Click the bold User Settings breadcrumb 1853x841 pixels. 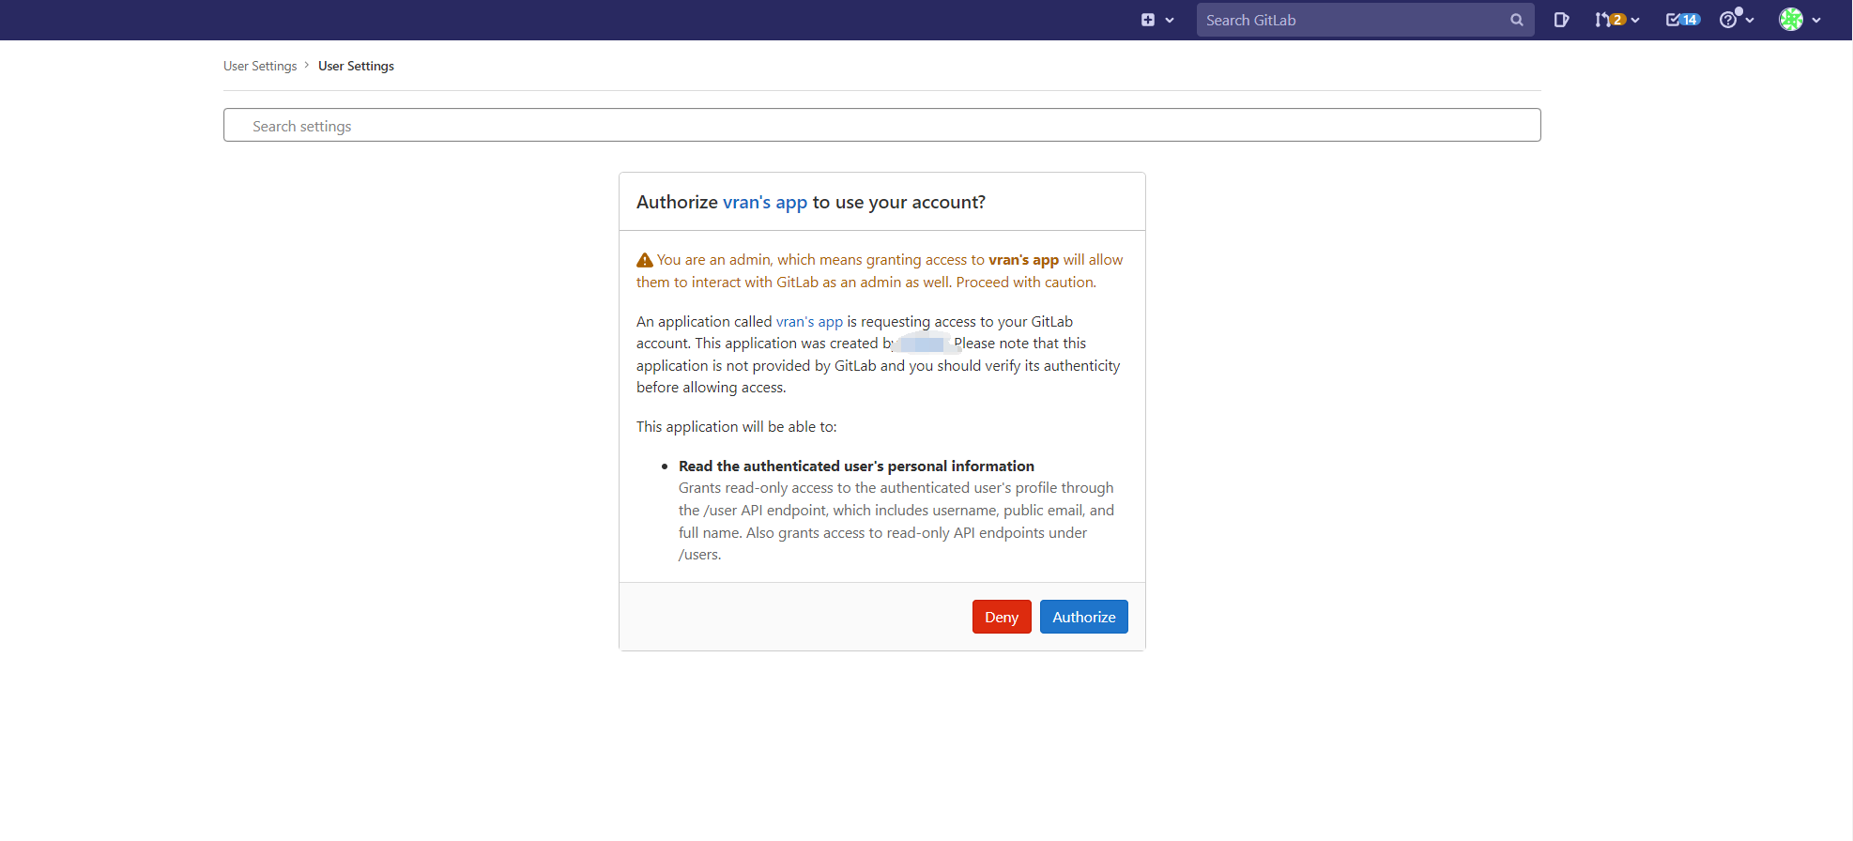click(356, 66)
